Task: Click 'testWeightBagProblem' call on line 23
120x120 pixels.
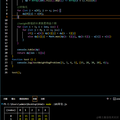Action: click(46, 63)
